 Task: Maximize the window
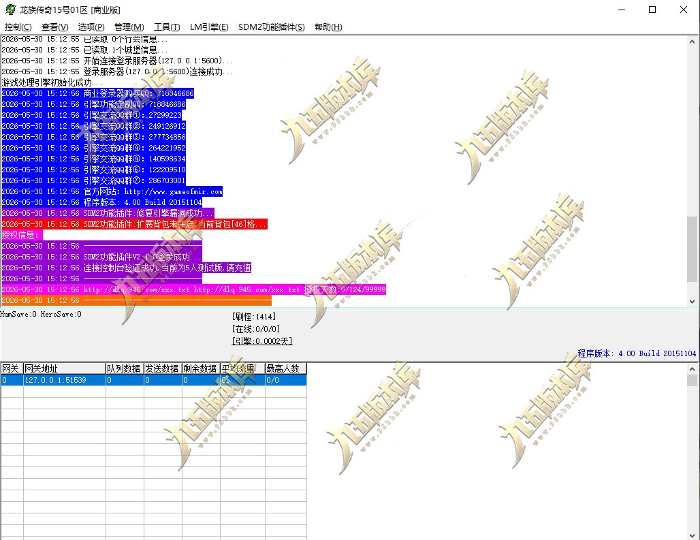[x=652, y=10]
